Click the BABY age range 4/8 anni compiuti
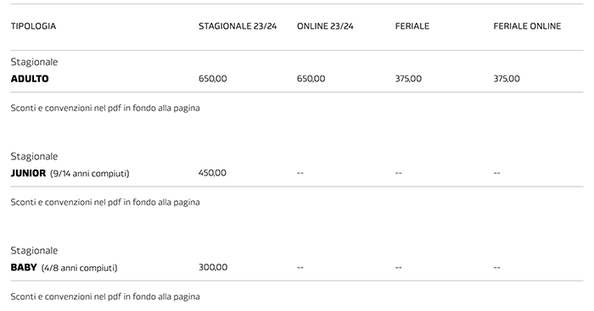The height and width of the screenshot is (311, 594). [x=79, y=268]
